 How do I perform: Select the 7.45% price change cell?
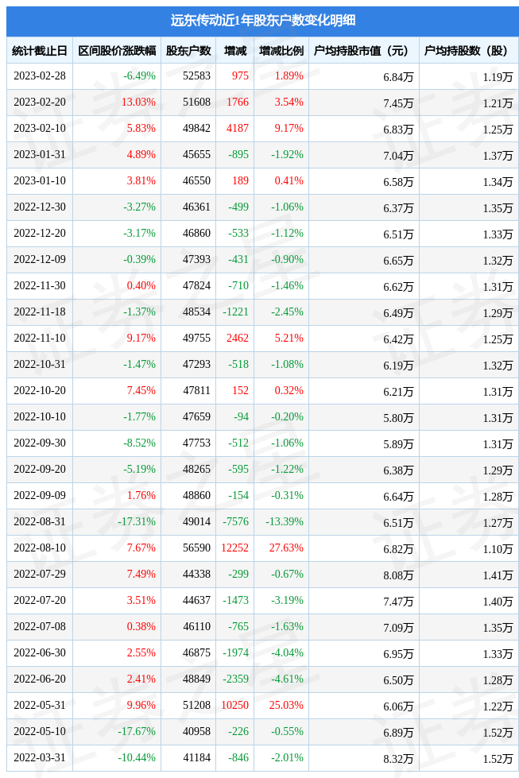(141, 392)
